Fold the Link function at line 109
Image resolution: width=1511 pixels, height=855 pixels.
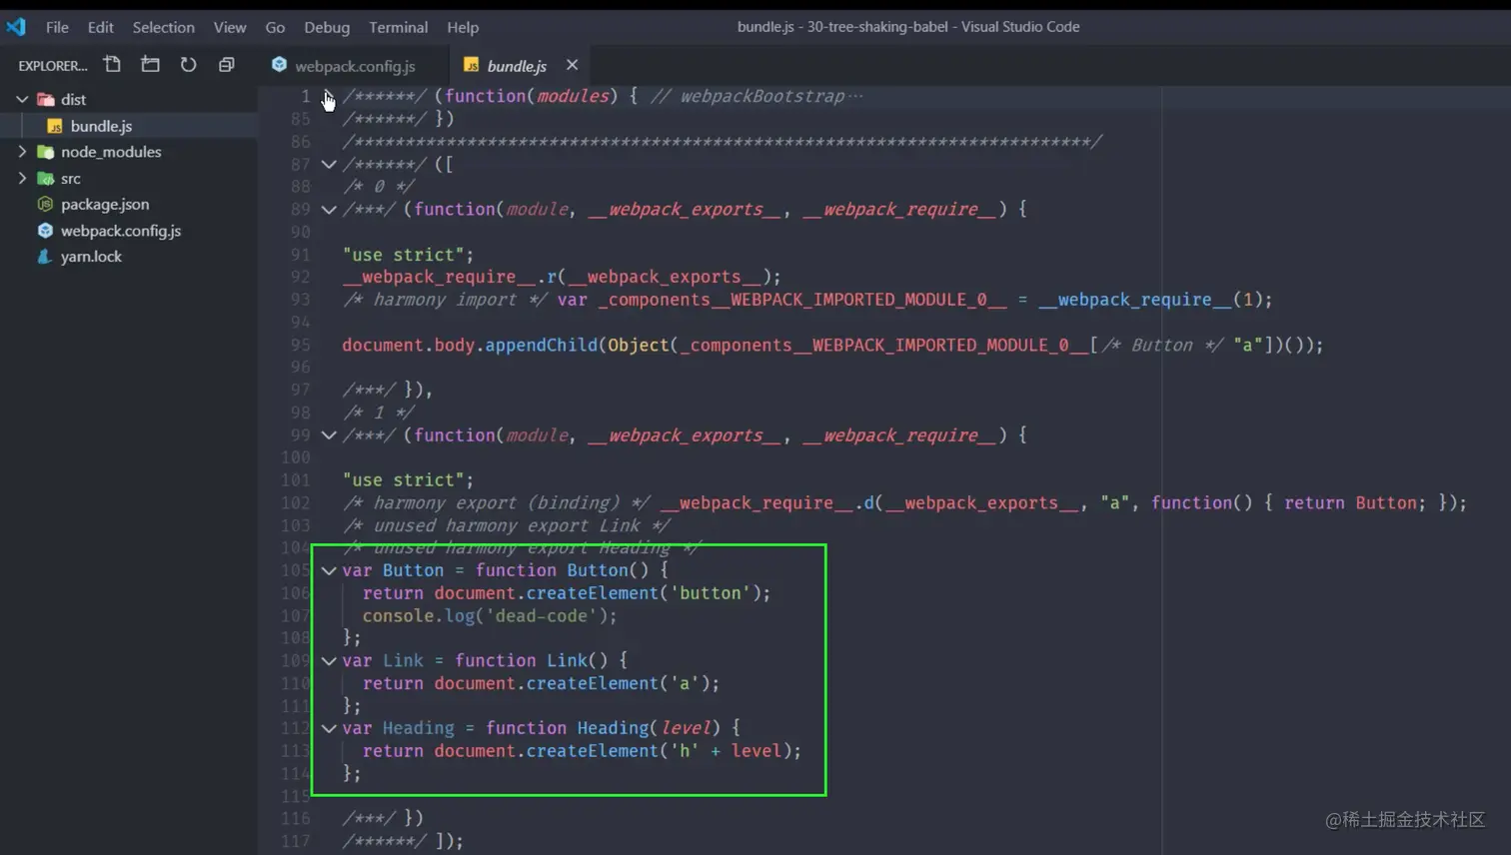click(329, 660)
